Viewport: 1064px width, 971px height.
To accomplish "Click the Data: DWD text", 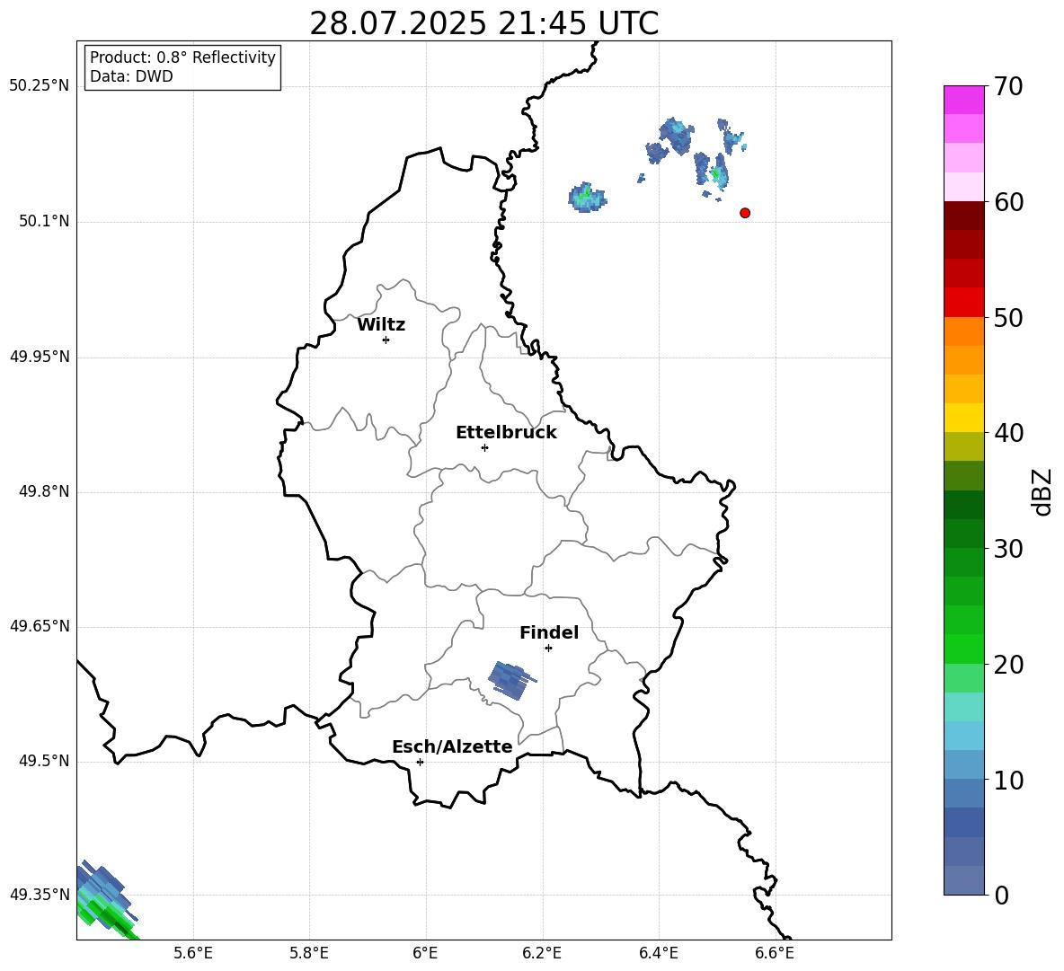I will [131, 76].
